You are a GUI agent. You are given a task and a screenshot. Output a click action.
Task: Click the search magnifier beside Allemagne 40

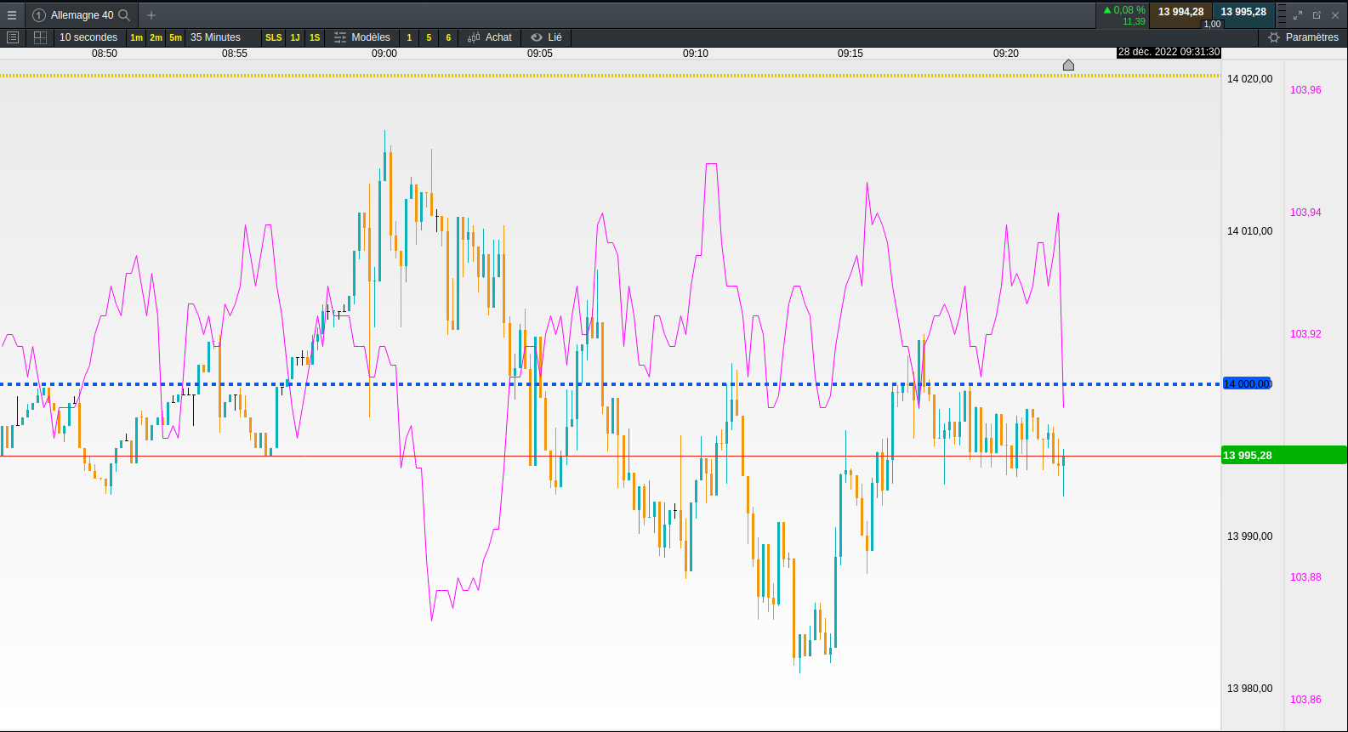click(x=124, y=15)
